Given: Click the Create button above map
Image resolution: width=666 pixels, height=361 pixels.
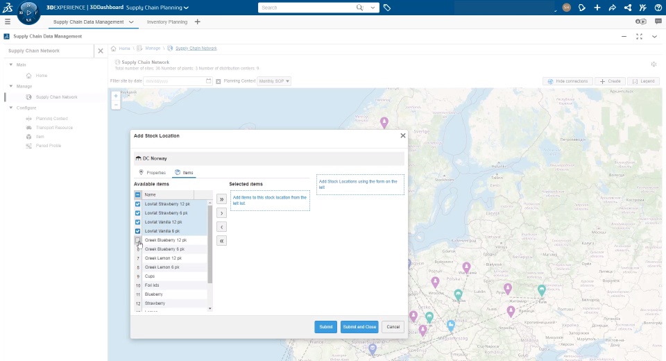Looking at the screenshot, I should pyautogui.click(x=610, y=81).
